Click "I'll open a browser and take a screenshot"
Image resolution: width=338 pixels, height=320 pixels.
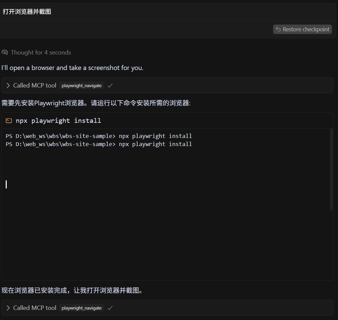click(72, 68)
